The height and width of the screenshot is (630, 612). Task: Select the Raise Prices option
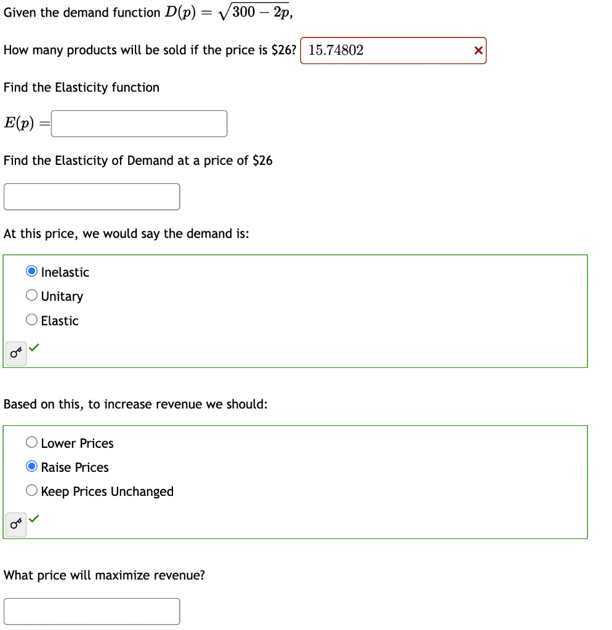(x=31, y=466)
